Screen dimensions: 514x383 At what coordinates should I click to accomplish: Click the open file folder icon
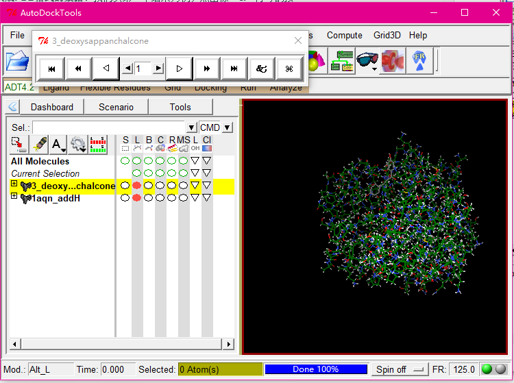(x=16, y=62)
